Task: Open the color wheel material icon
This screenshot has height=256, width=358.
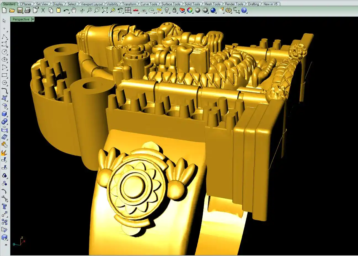Action: click(x=190, y=10)
